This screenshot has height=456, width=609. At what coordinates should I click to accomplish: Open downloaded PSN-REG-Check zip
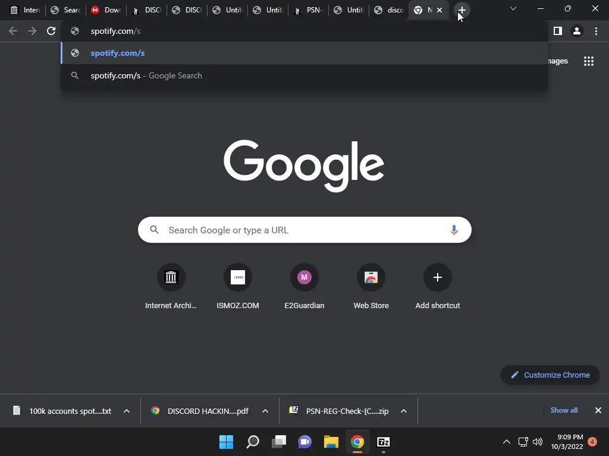(x=339, y=411)
